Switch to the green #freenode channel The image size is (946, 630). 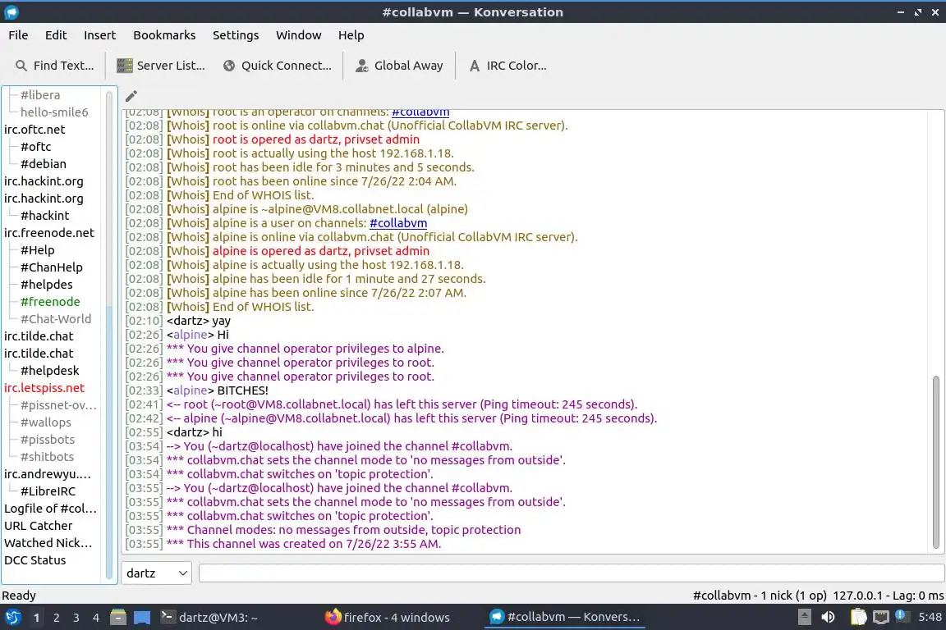tap(50, 301)
